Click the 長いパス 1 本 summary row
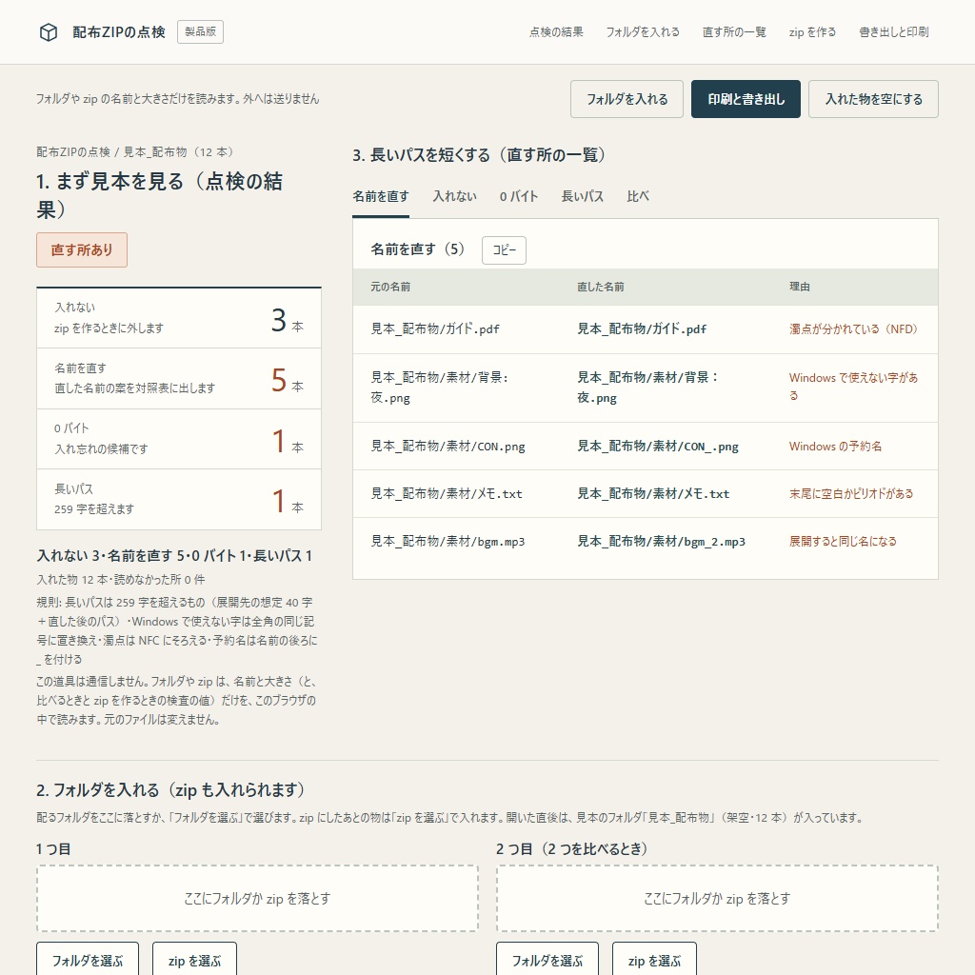 pyautogui.click(x=179, y=499)
